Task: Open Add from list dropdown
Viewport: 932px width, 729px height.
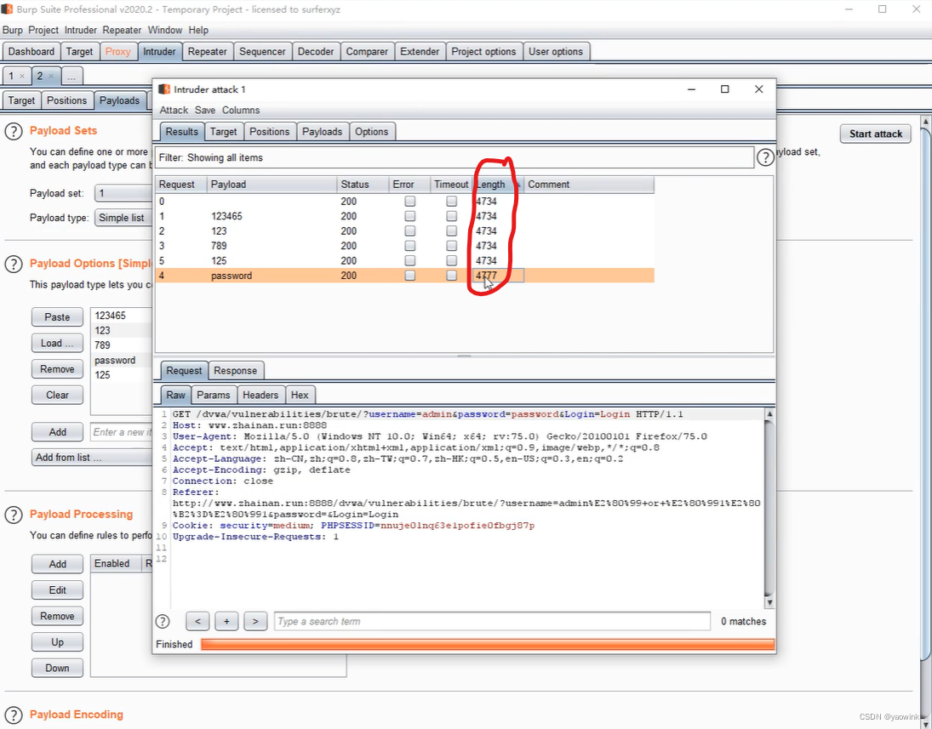Action: click(x=92, y=458)
